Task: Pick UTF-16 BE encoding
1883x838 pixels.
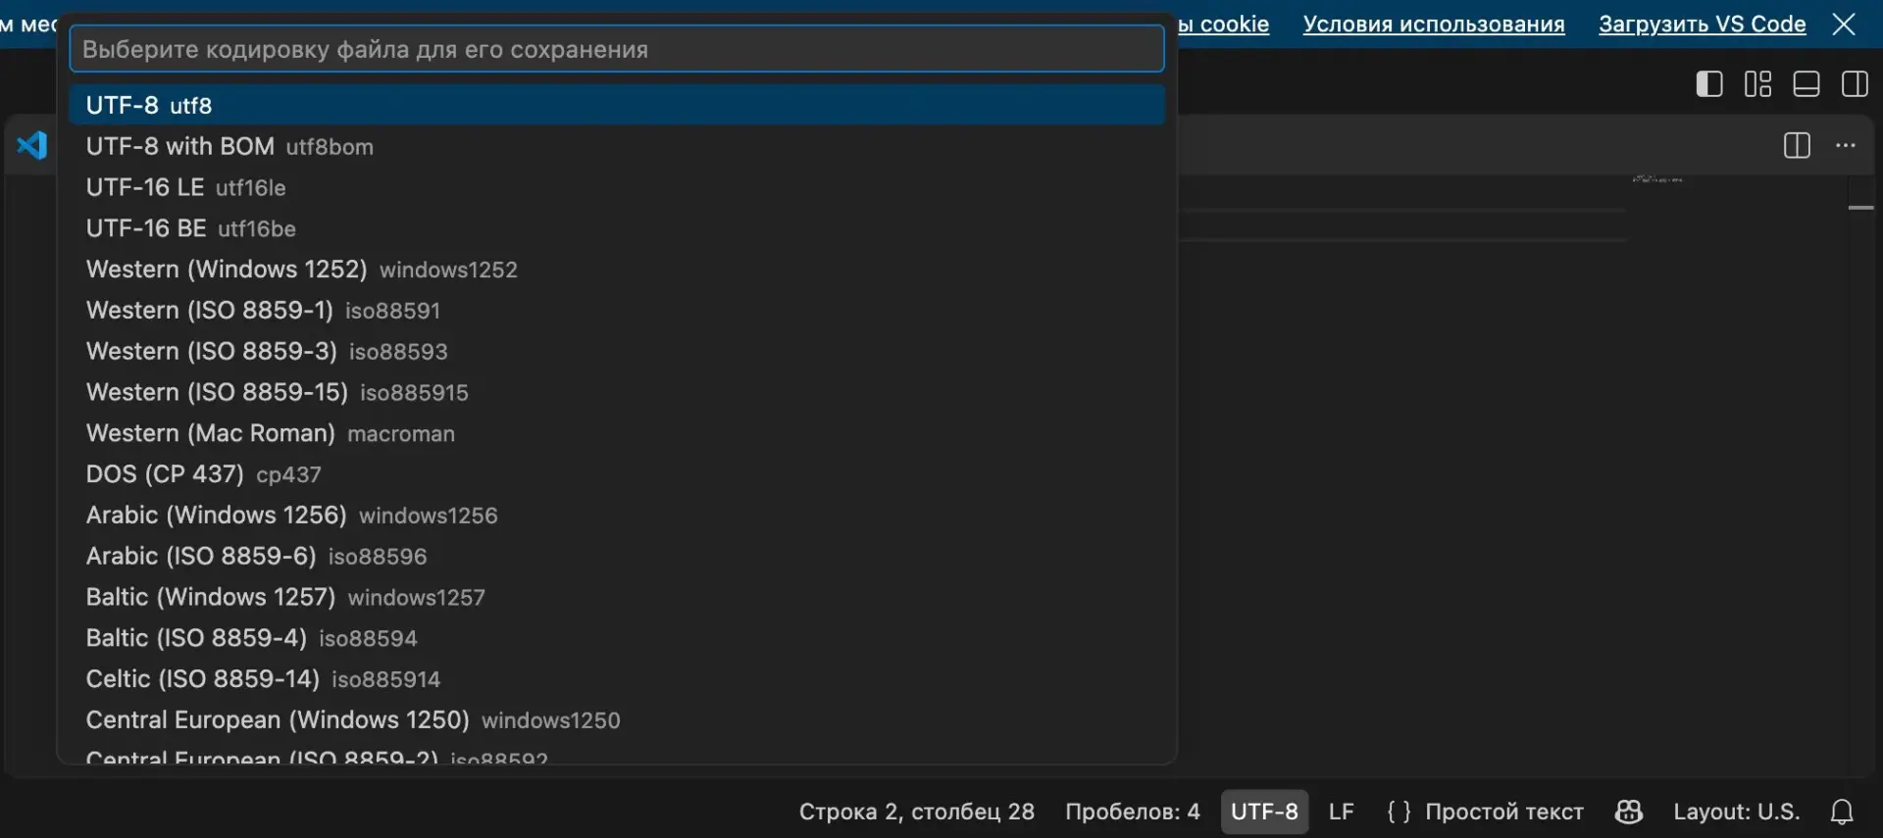Action: 617,228
